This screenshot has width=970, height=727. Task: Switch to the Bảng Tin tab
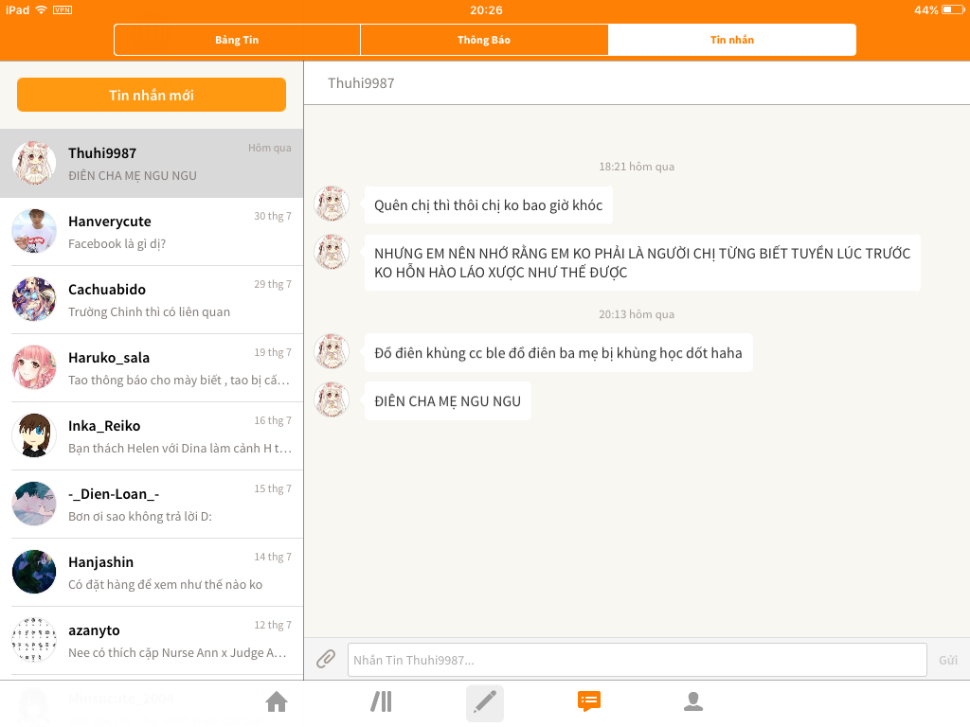pyautogui.click(x=237, y=40)
